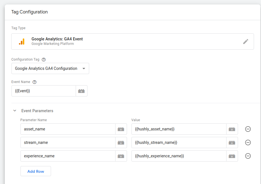Click the Event Parameters label
This screenshot has width=261, height=184.
[37, 111]
